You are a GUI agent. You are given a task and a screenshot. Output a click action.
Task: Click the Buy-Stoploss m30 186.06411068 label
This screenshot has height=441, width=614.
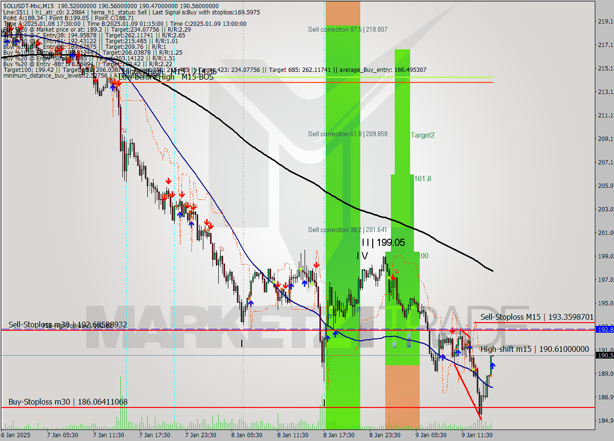click(68, 402)
